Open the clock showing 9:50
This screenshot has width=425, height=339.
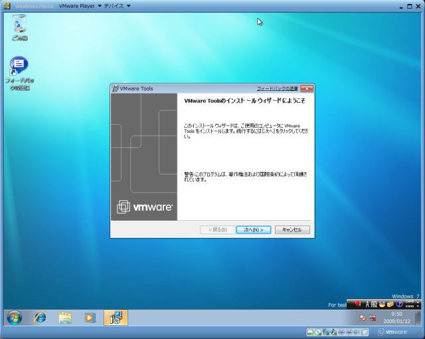[397, 318]
